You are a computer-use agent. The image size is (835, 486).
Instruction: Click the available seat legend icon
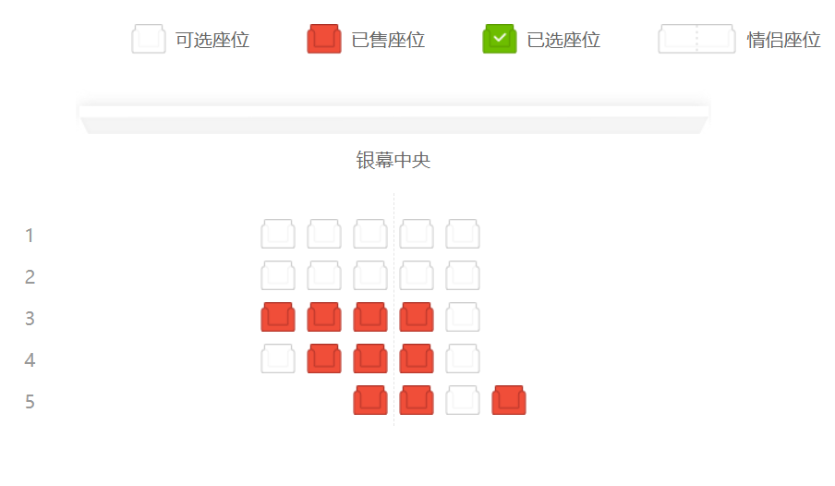(149, 39)
